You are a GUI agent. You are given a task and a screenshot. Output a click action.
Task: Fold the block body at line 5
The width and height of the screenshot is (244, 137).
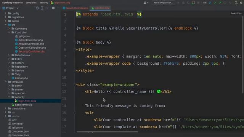75,42
